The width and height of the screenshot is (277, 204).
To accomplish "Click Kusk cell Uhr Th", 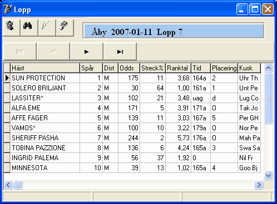I will point(249,78).
